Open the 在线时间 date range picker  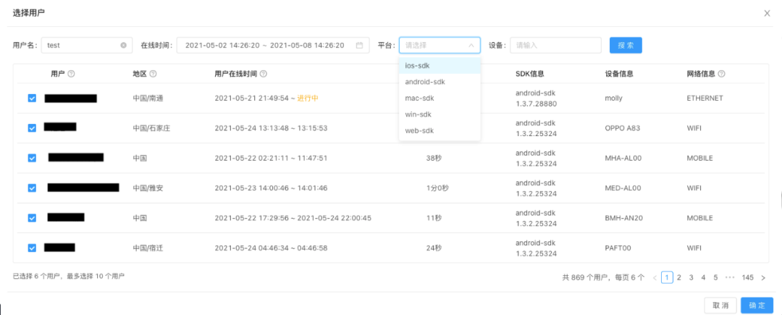pyautogui.click(x=273, y=46)
